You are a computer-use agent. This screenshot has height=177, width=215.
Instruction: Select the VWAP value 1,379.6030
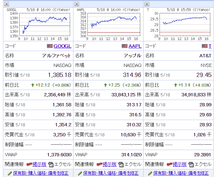point(59,155)
